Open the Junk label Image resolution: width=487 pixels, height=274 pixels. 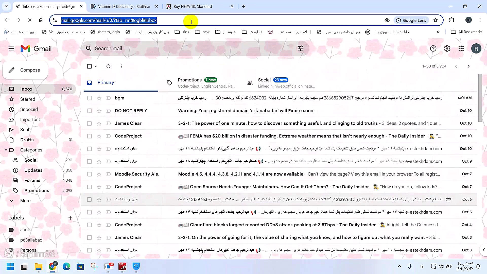[25, 230]
